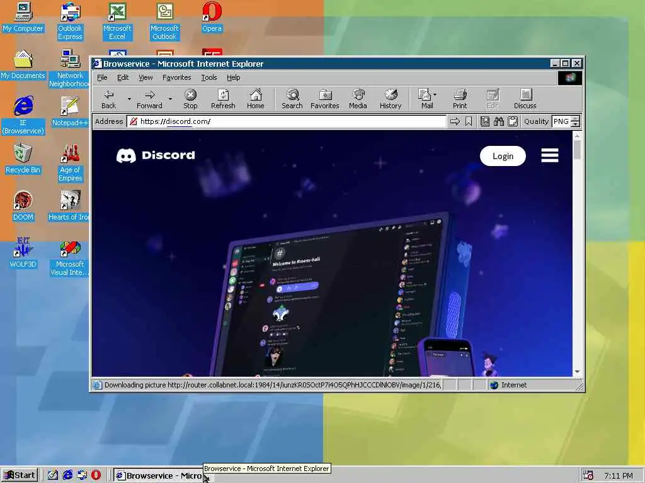The width and height of the screenshot is (645, 483).
Task: Select the My Computer desktop icon
Action: (x=23, y=17)
